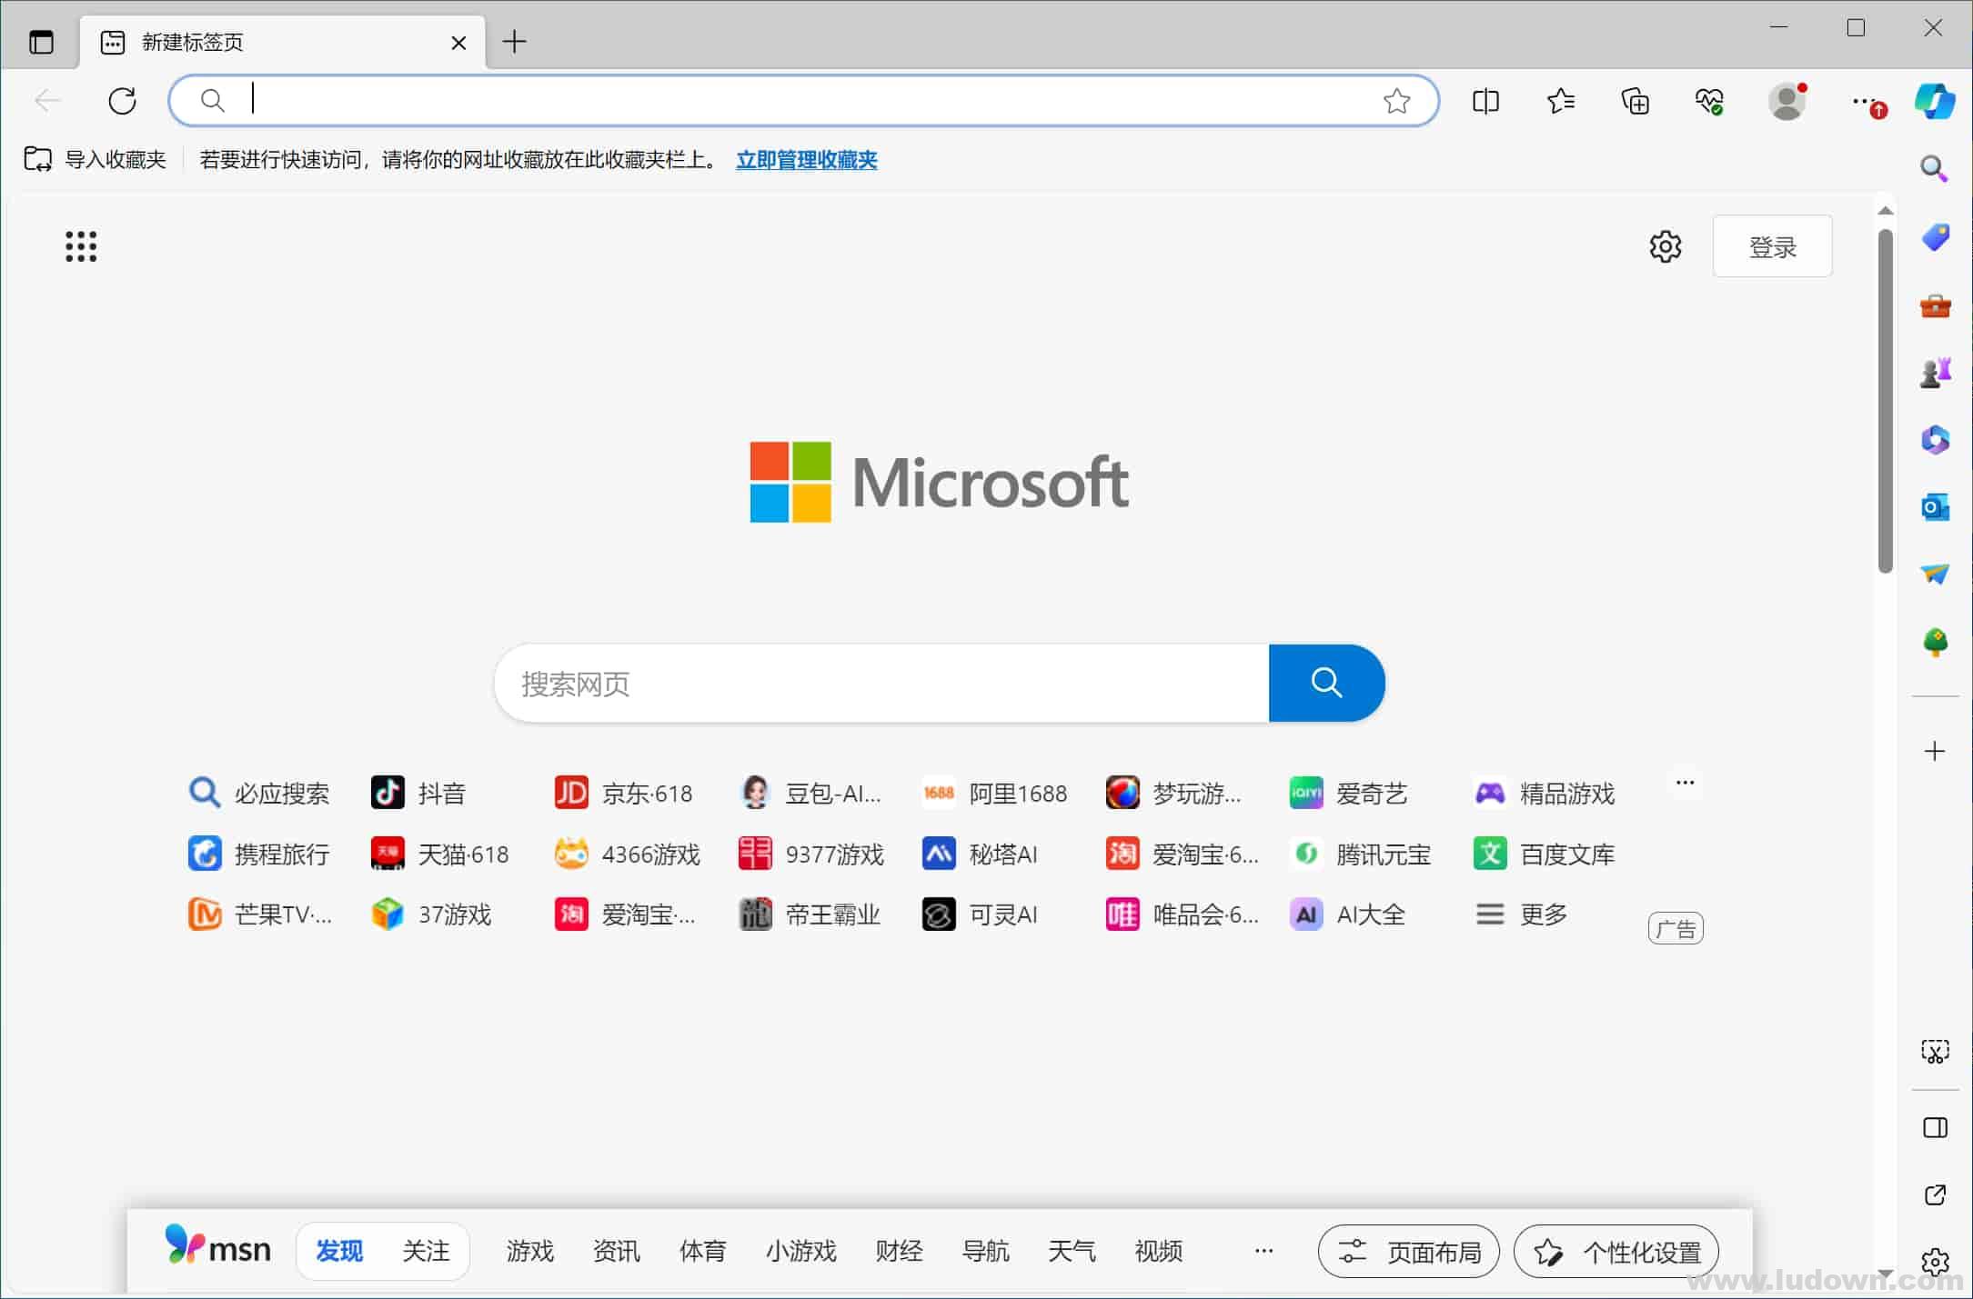Switch to 视频 category

[x=1158, y=1252]
